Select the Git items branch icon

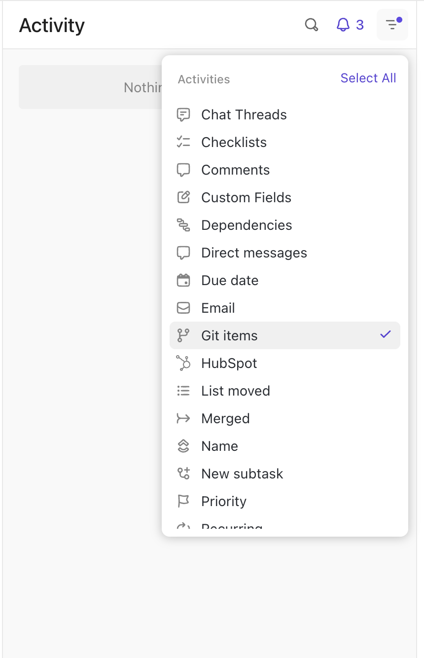coord(183,335)
